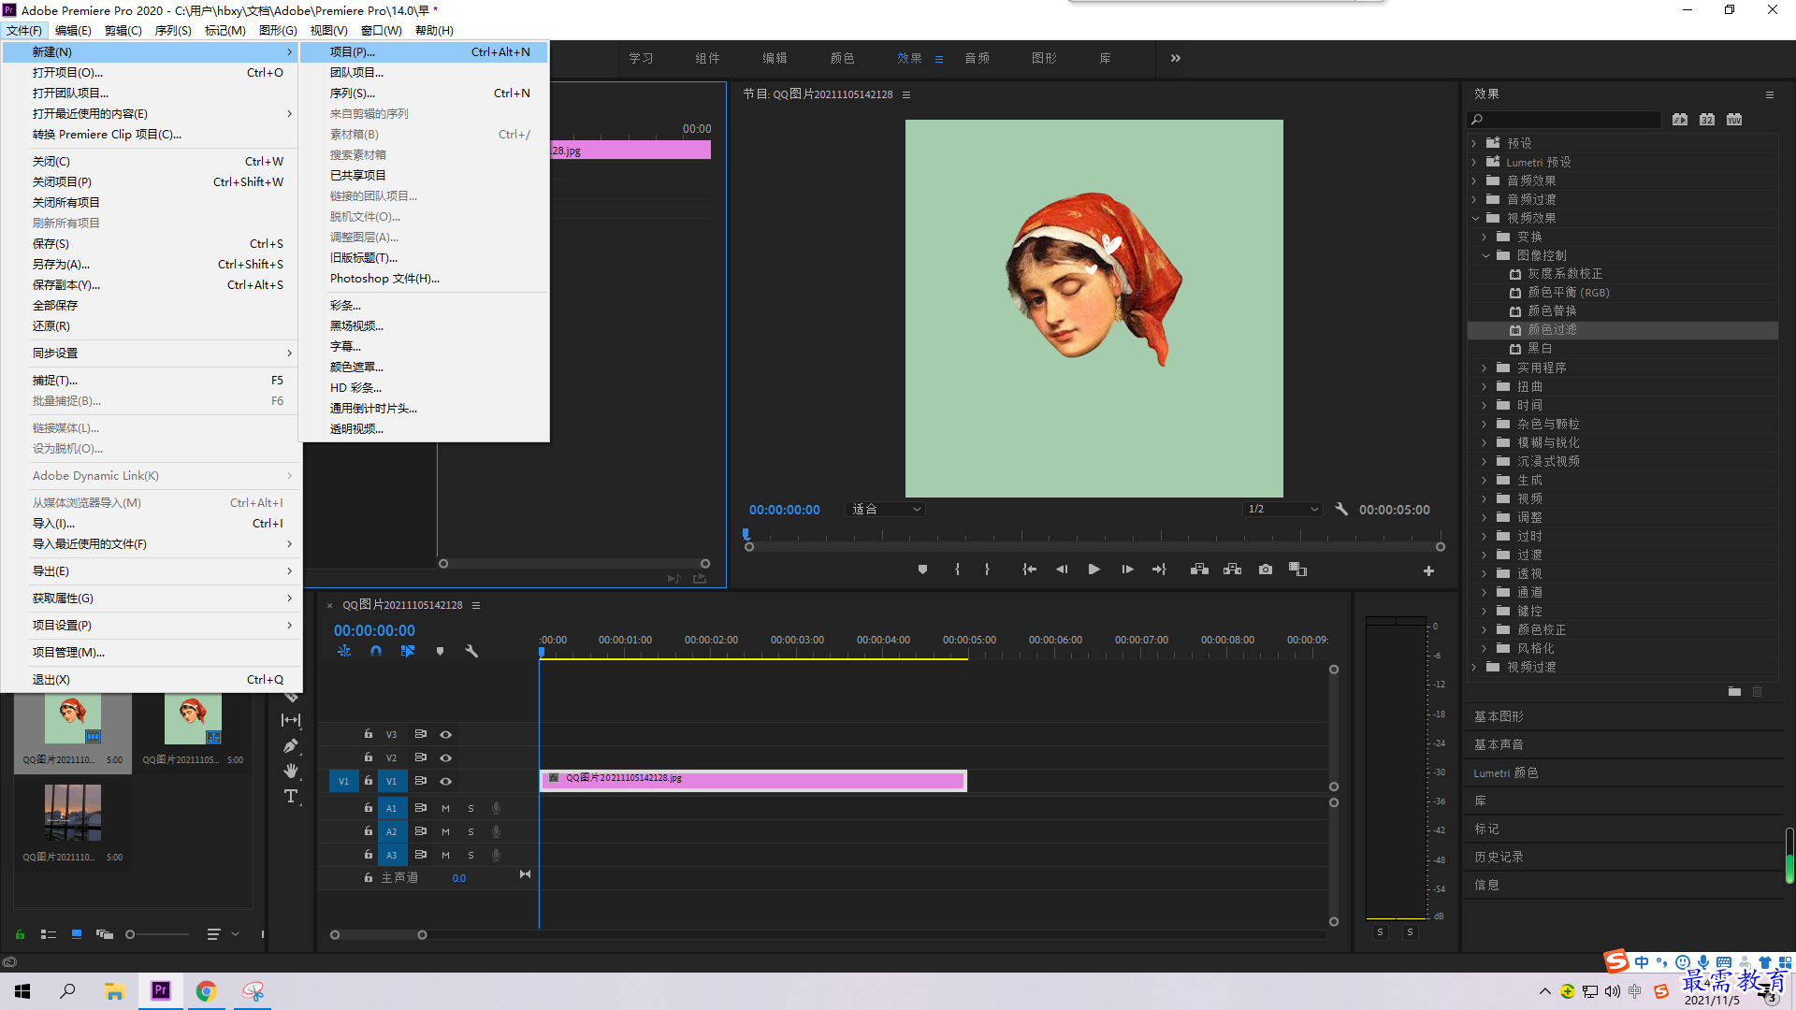Toggle V1 track output eye
The height and width of the screenshot is (1010, 1796).
pyautogui.click(x=446, y=781)
